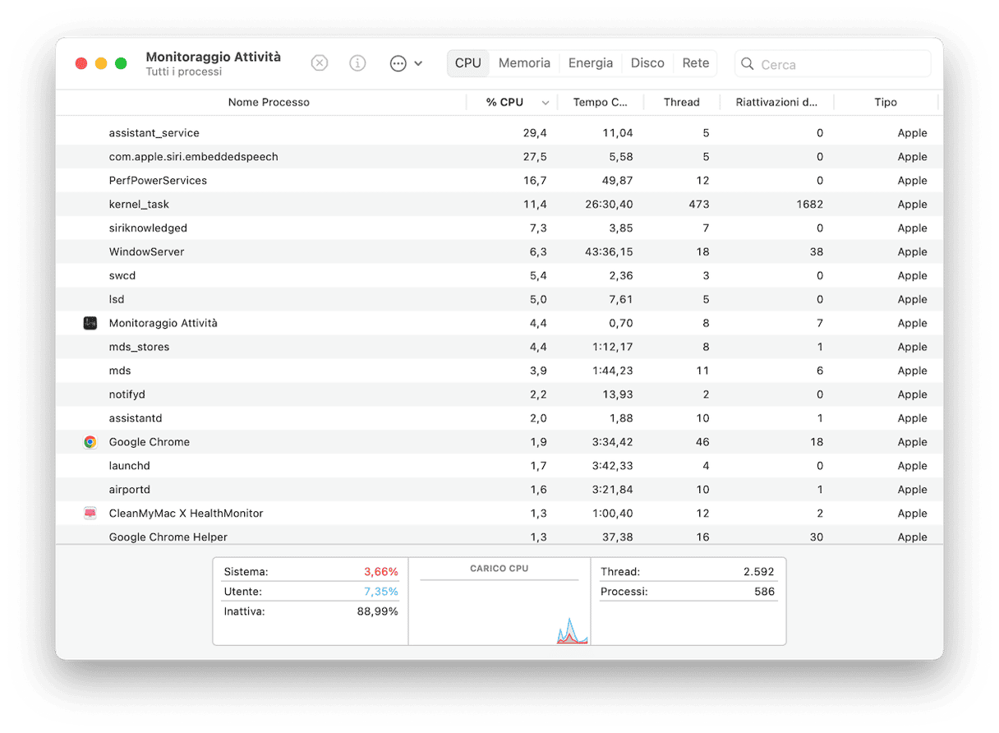Open the Energia tab
Screen dimensions: 999x733
pos(591,63)
